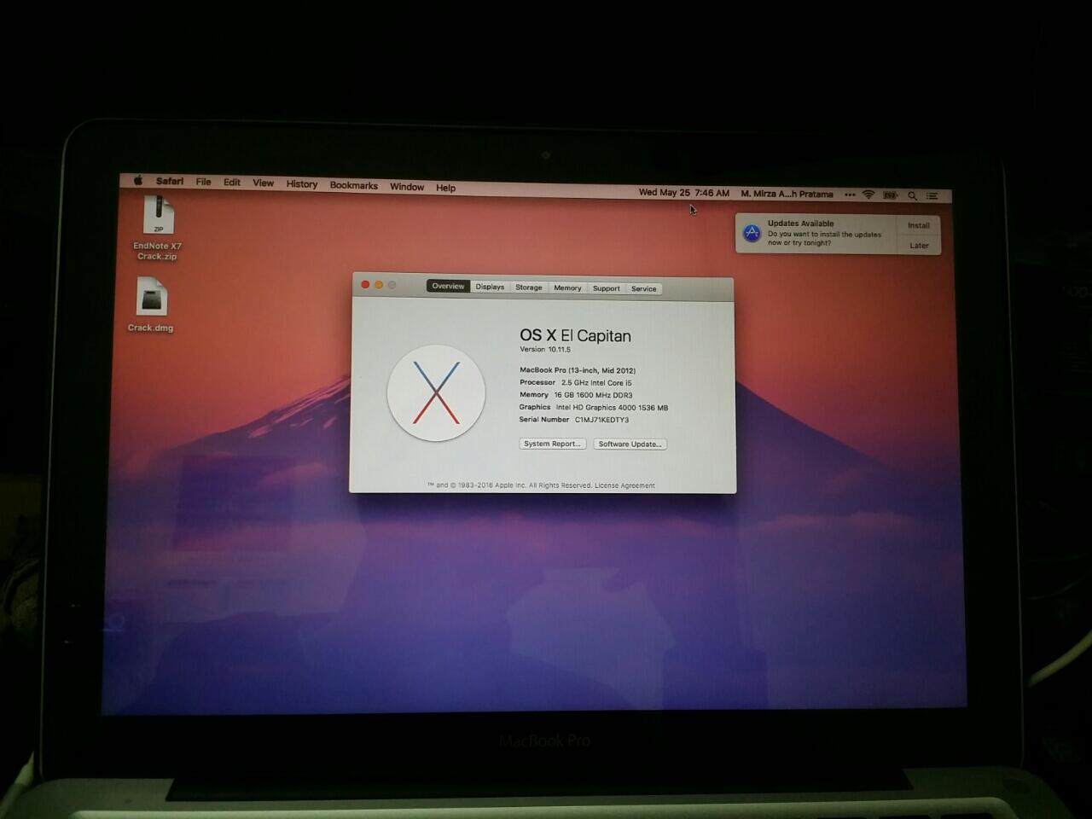Image resolution: width=1092 pixels, height=819 pixels.
Task: Open the Safari menu
Action: click(x=170, y=181)
